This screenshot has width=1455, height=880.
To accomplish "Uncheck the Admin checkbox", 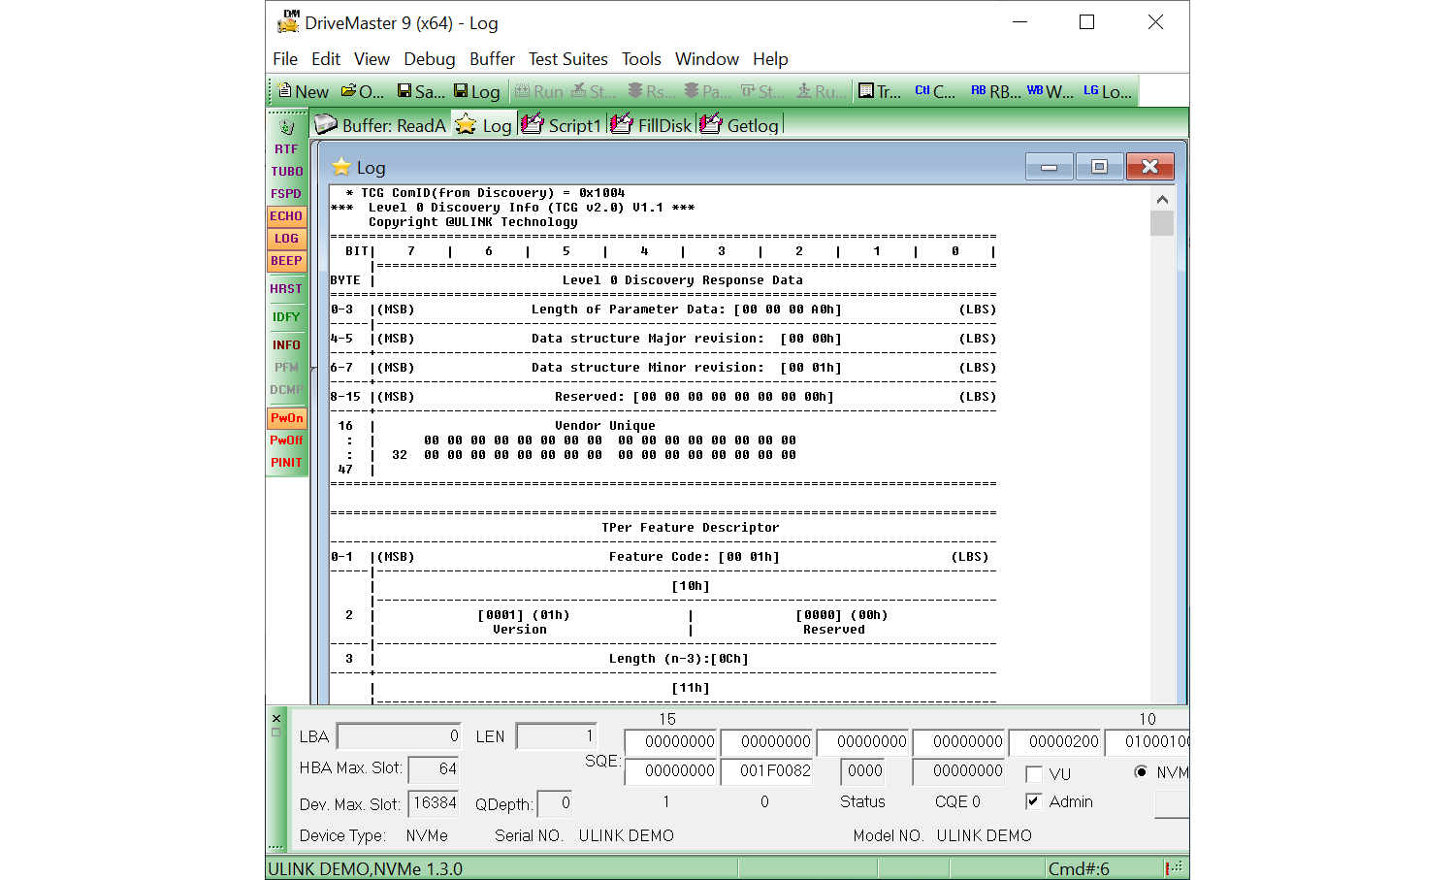I will 1034,801.
